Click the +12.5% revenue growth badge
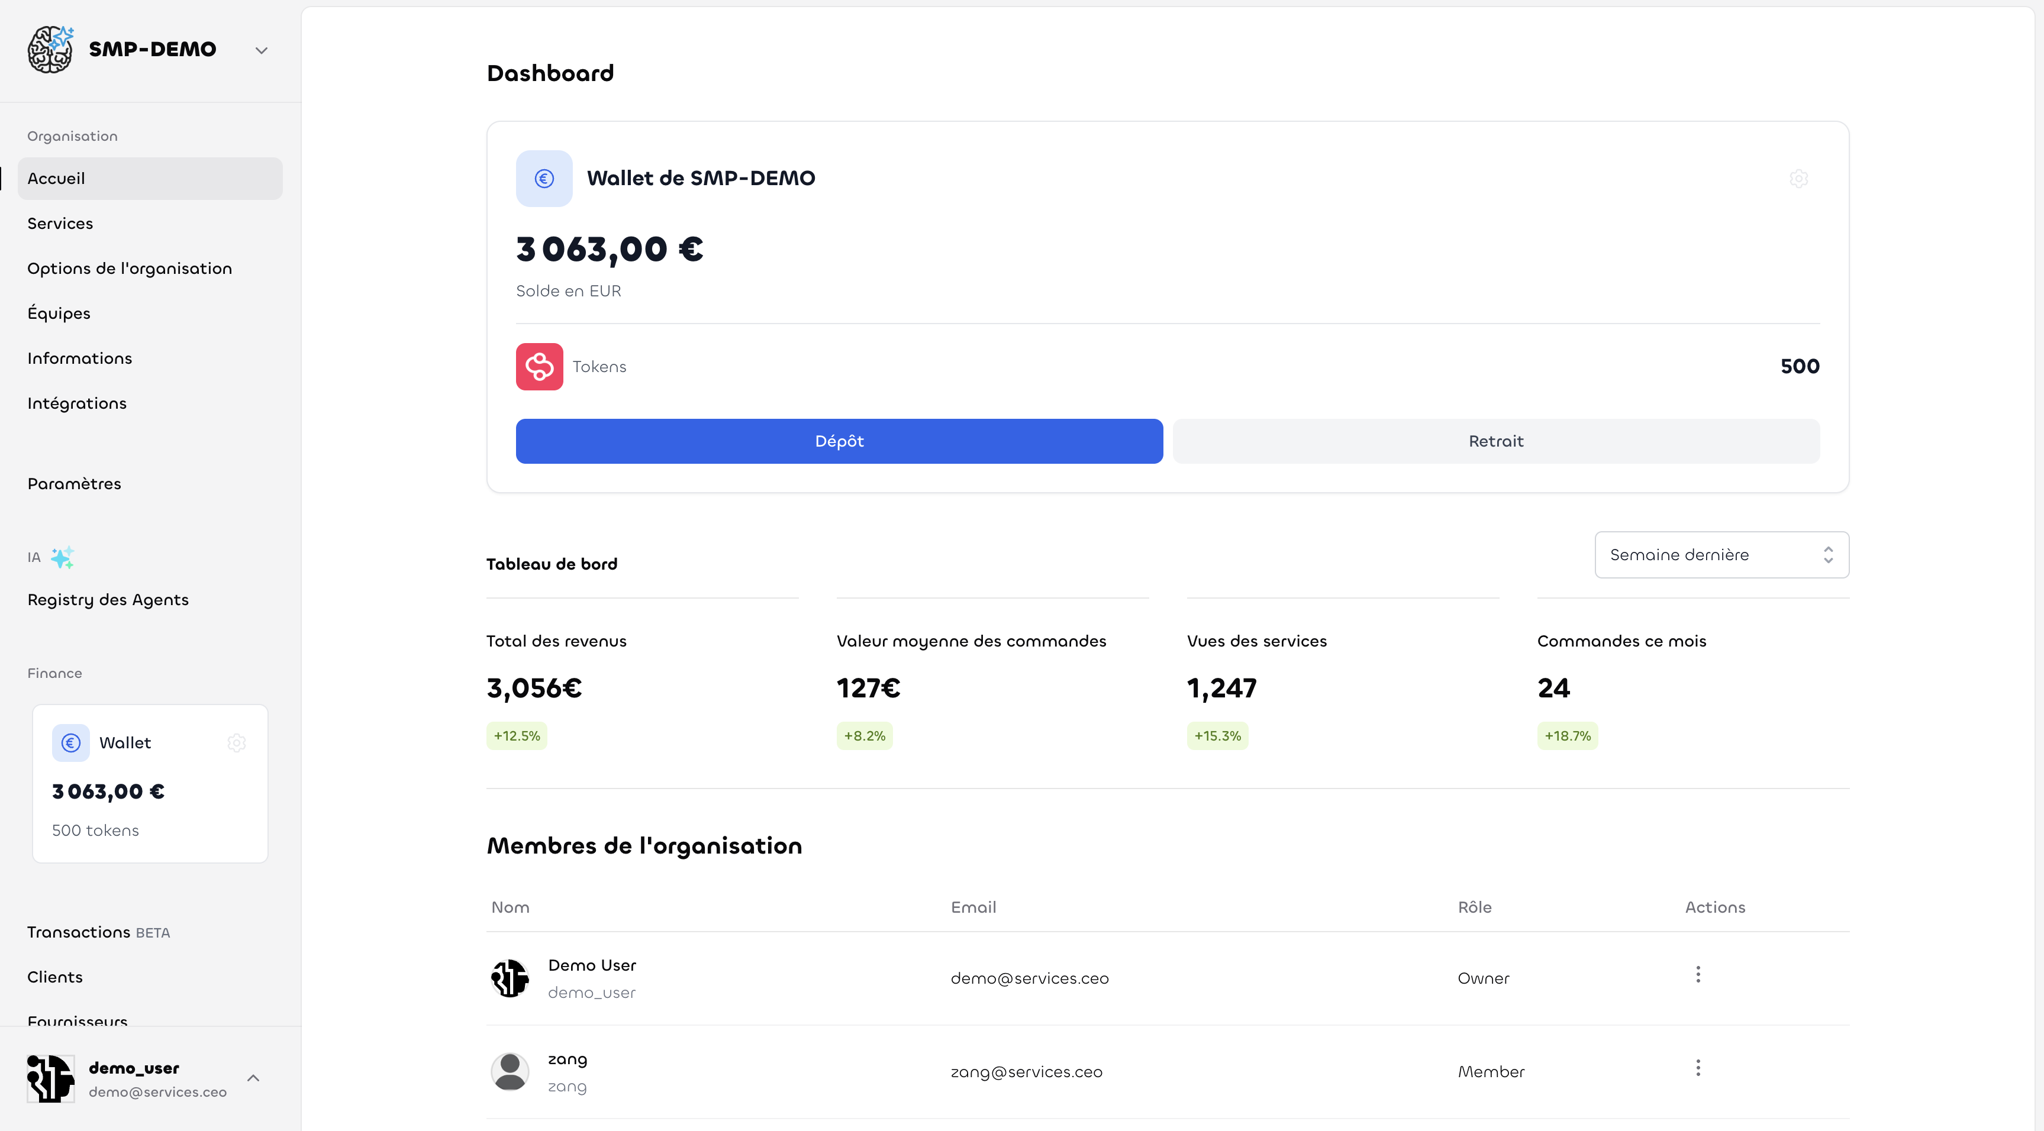2044x1131 pixels. tap(516, 735)
